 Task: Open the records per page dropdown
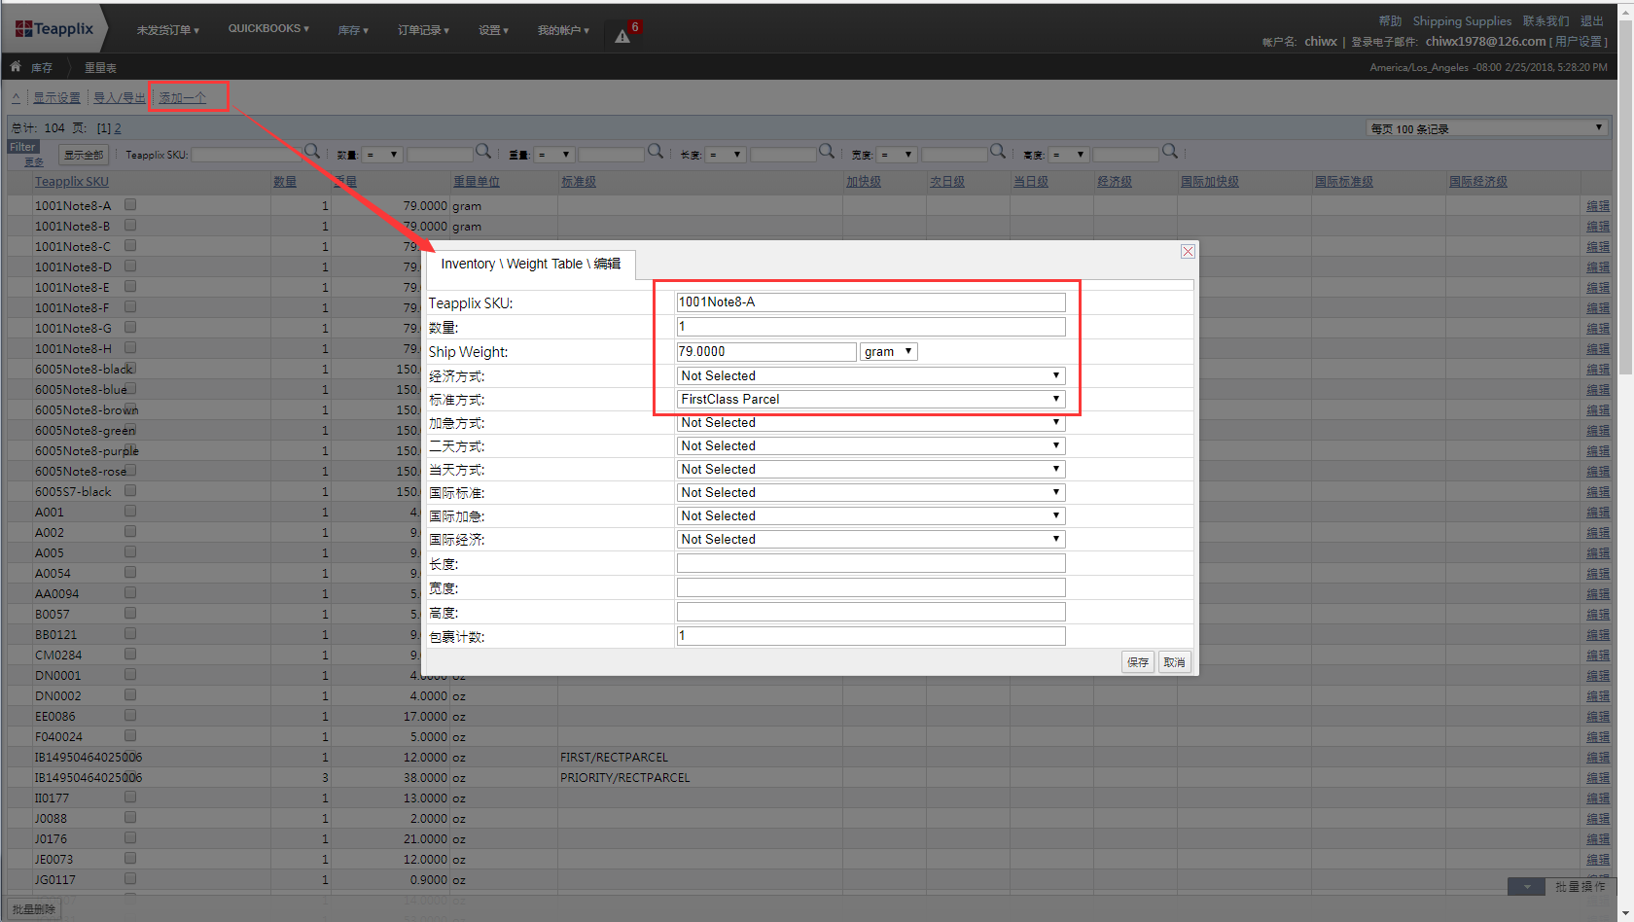1485,128
